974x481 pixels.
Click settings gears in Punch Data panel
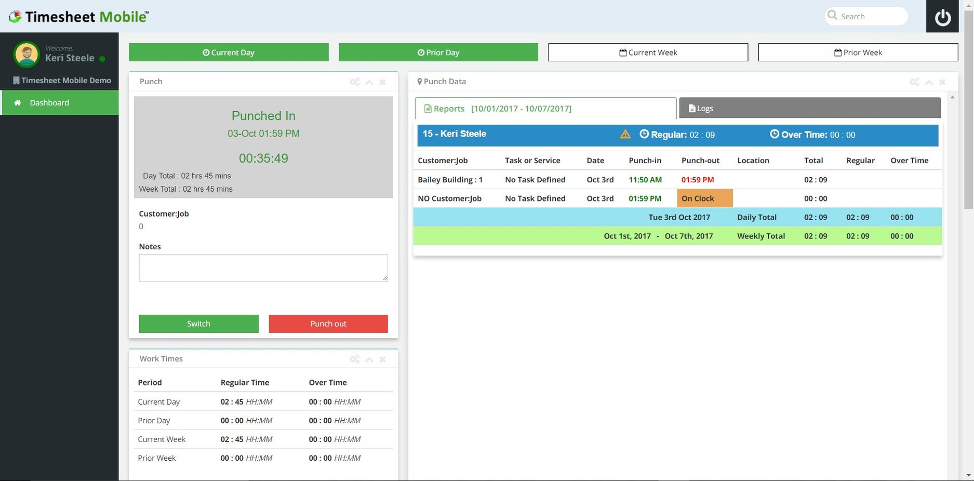[914, 82]
